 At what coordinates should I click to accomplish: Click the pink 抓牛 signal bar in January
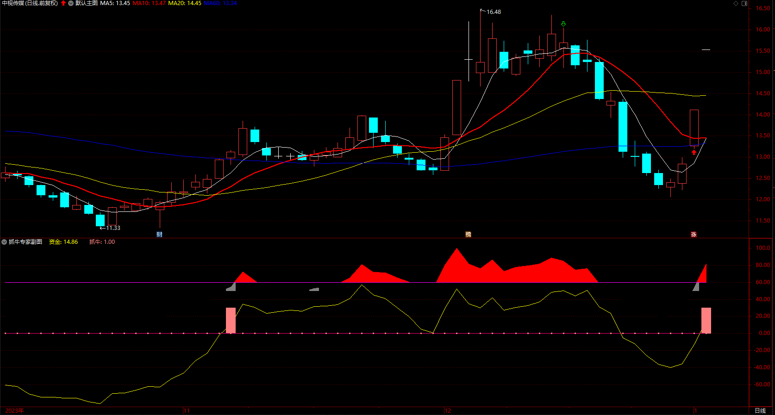706,320
